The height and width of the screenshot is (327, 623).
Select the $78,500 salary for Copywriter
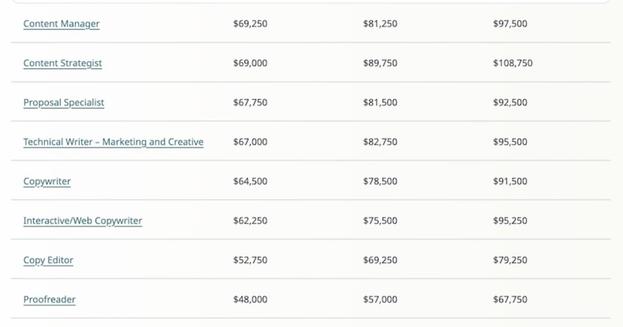380,181
